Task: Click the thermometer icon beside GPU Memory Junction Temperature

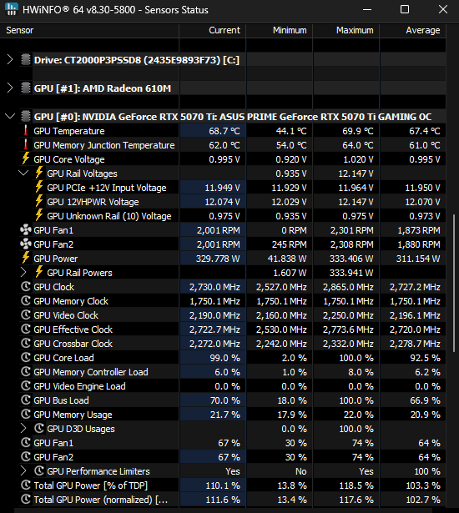Action: click(26, 144)
